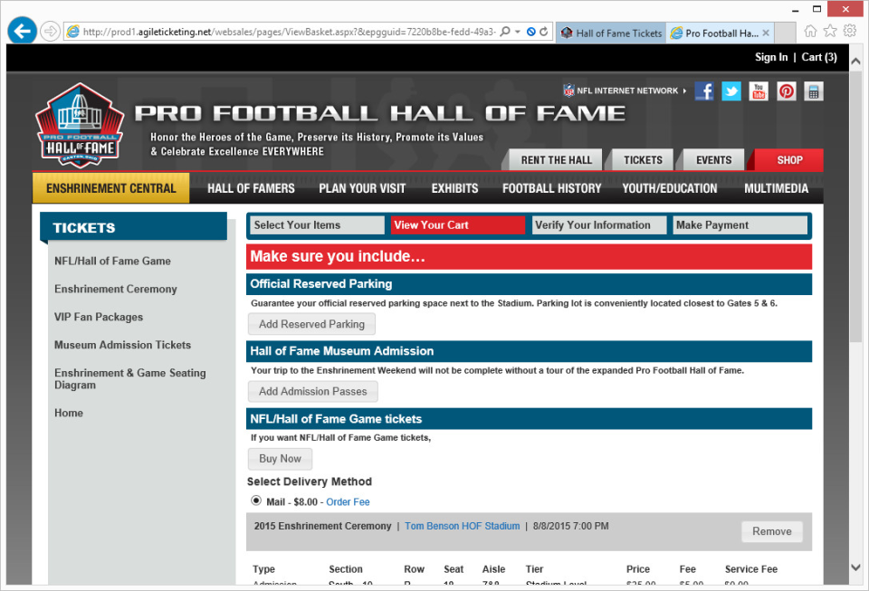This screenshot has width=869, height=591.
Task: Open the Pinterest icon
Action: [x=786, y=91]
